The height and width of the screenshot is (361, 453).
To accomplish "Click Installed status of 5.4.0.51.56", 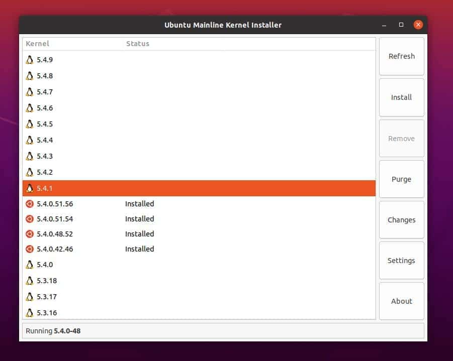I will click(x=140, y=204).
